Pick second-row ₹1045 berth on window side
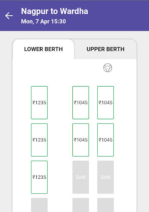 [x=106, y=140]
